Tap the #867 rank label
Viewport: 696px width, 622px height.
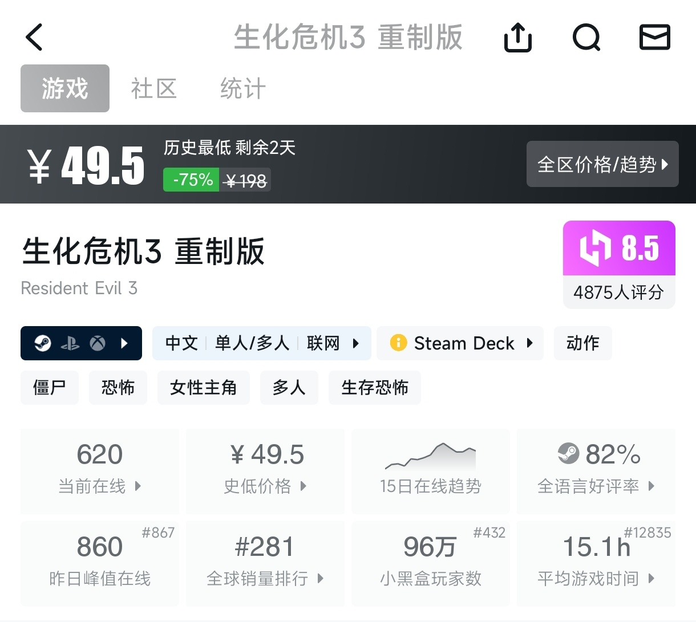(x=159, y=532)
